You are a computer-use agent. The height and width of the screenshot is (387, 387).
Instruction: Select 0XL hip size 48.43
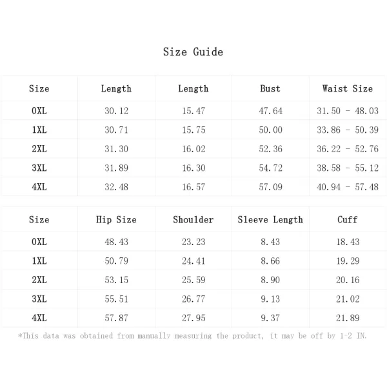click(x=116, y=242)
